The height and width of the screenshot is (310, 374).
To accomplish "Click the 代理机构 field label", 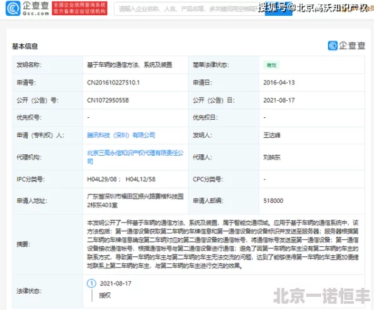I will pos(29,158).
